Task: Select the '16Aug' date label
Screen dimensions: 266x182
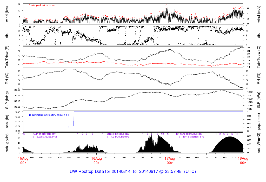Action: [x=97, y=158]
